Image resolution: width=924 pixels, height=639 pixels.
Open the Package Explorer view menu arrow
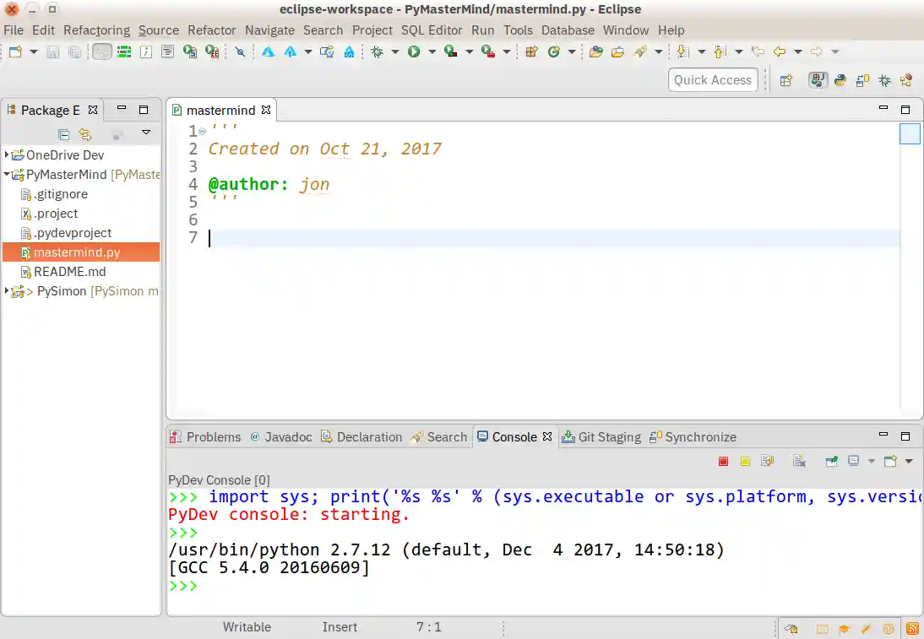[145, 133]
